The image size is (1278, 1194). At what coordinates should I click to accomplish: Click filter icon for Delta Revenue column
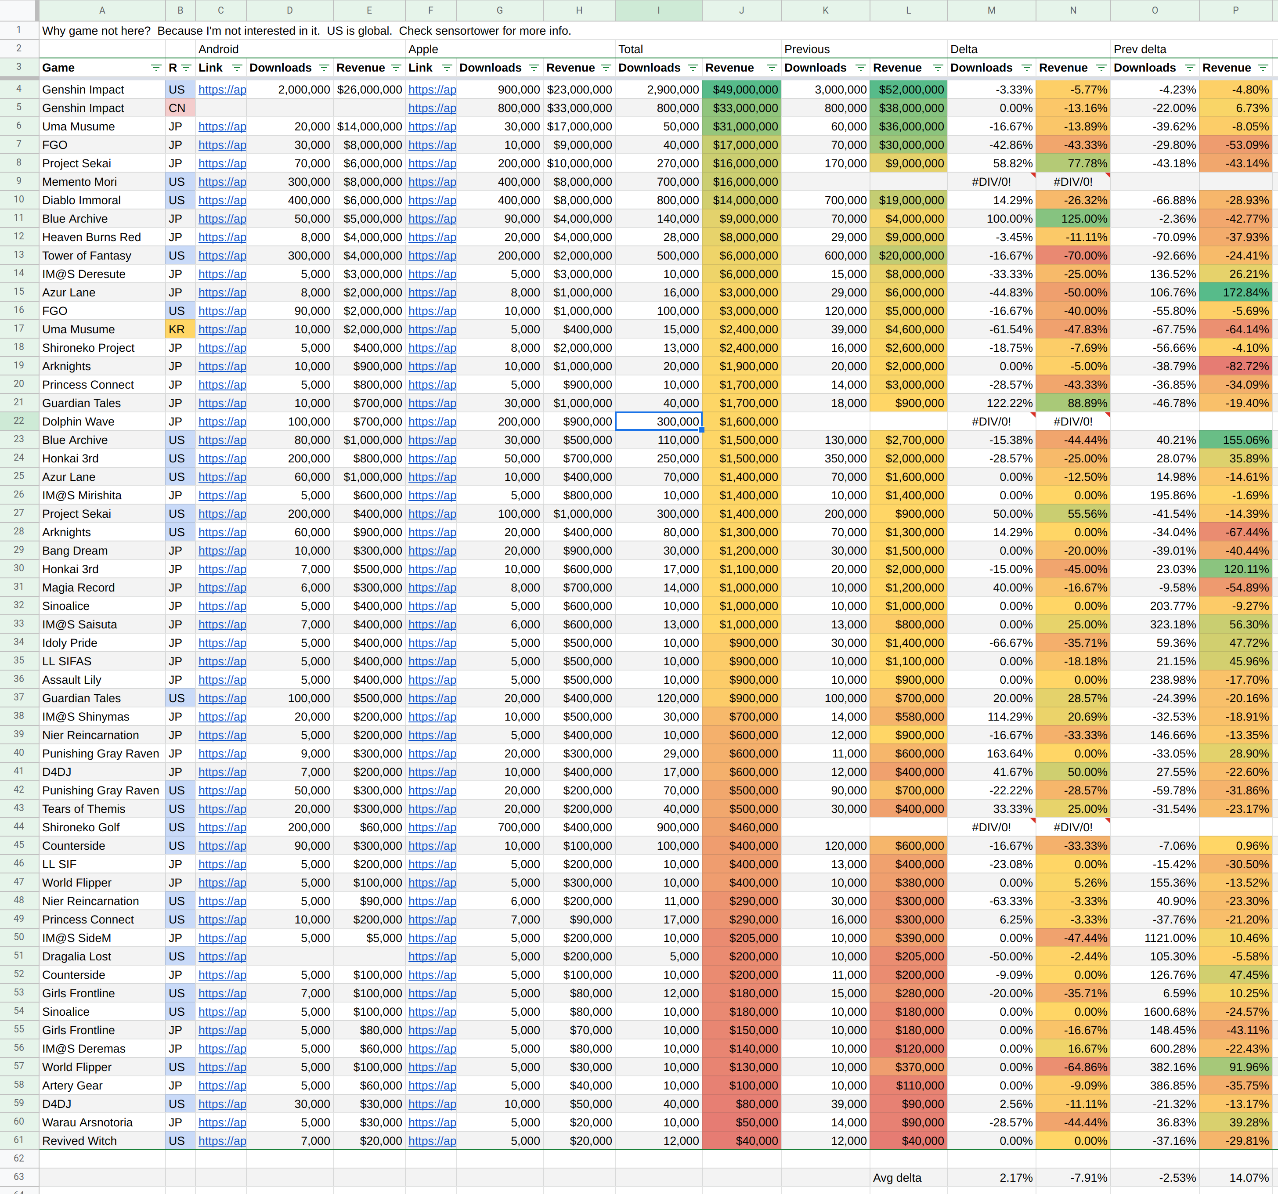pos(1101,68)
